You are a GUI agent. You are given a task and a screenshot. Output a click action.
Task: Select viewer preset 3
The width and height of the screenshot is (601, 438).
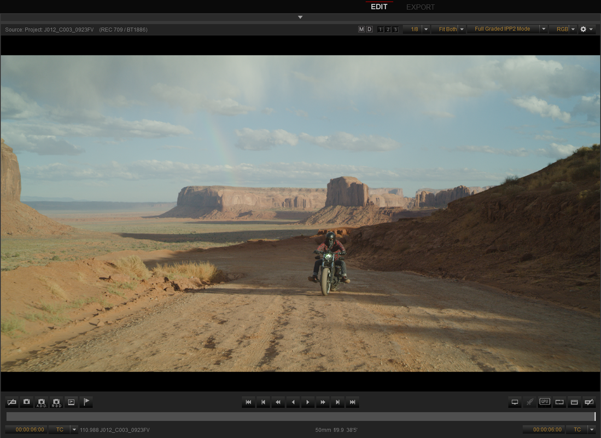point(395,29)
